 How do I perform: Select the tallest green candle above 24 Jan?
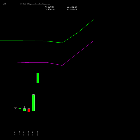pyautogui.click(x=33, y=103)
